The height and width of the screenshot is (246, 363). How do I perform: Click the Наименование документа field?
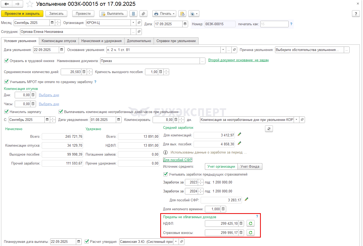tap(150, 61)
